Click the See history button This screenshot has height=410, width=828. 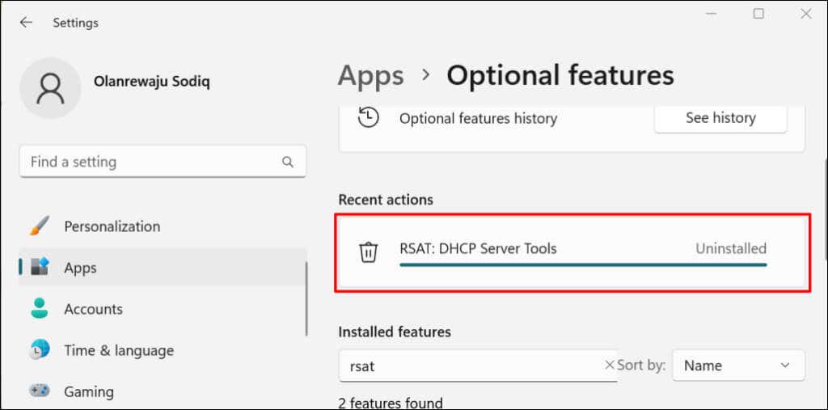coord(720,118)
